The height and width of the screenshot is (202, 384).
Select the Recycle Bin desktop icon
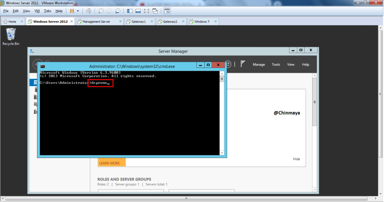coord(11,36)
